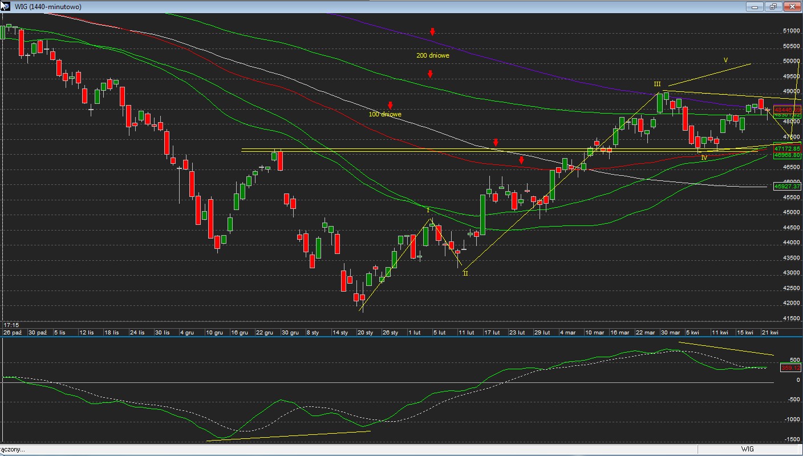Select the wave 'II' label near February low

pos(465,273)
